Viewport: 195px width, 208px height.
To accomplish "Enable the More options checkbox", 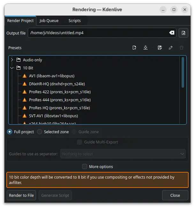I will [85, 166].
